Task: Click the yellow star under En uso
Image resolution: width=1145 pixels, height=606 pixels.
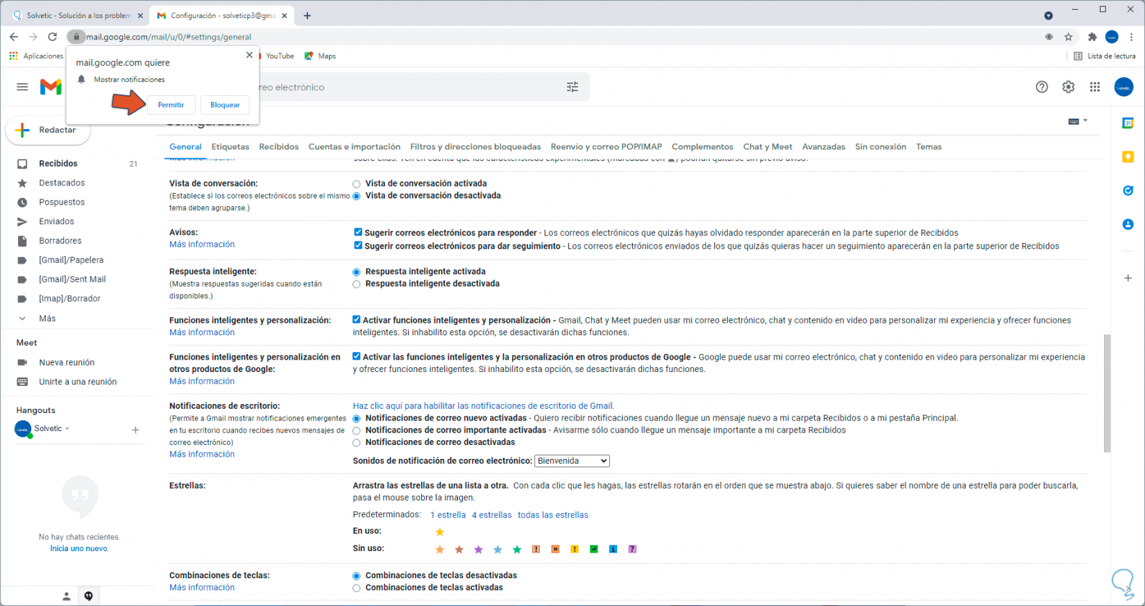Action: pos(439,532)
